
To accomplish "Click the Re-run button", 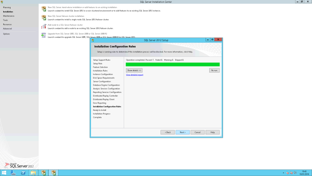I will coord(214,70).
